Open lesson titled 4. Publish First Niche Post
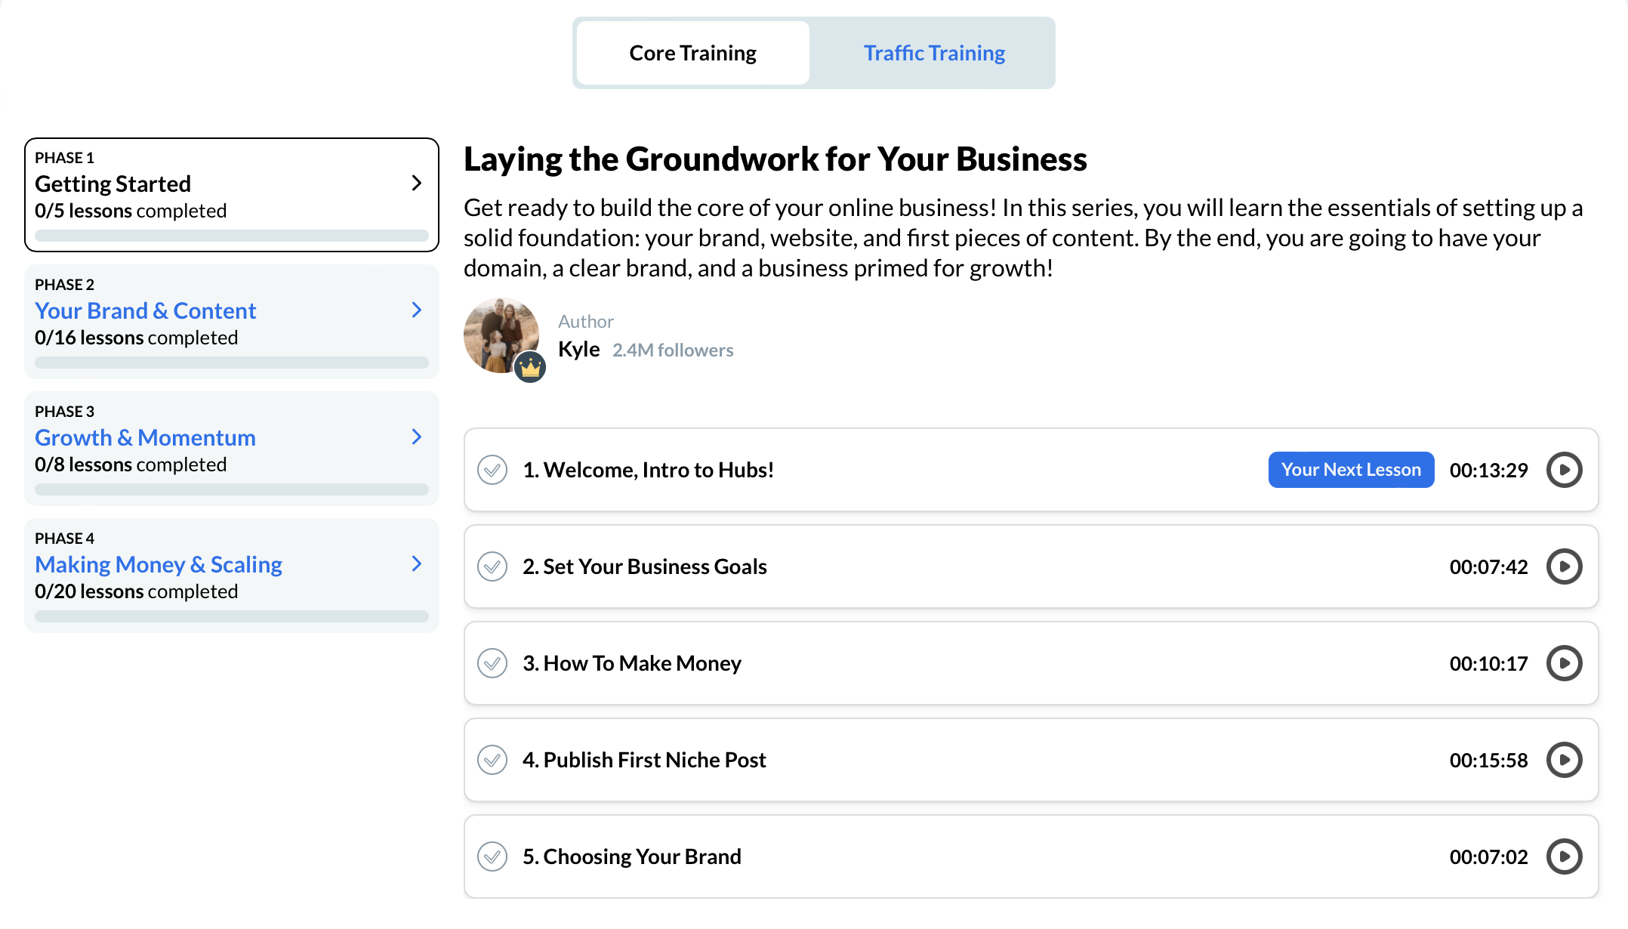The width and height of the screenshot is (1628, 929). click(x=644, y=760)
